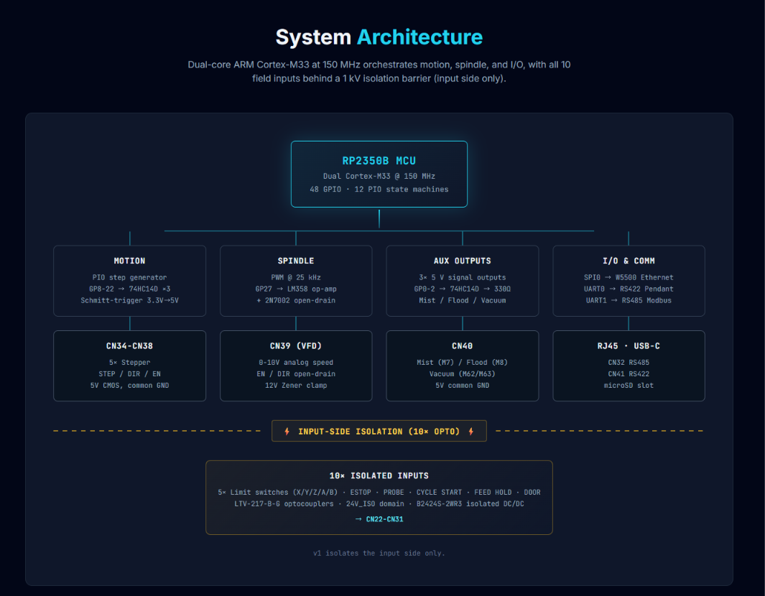
Task: Select the SPINDLE block title
Action: (x=296, y=261)
